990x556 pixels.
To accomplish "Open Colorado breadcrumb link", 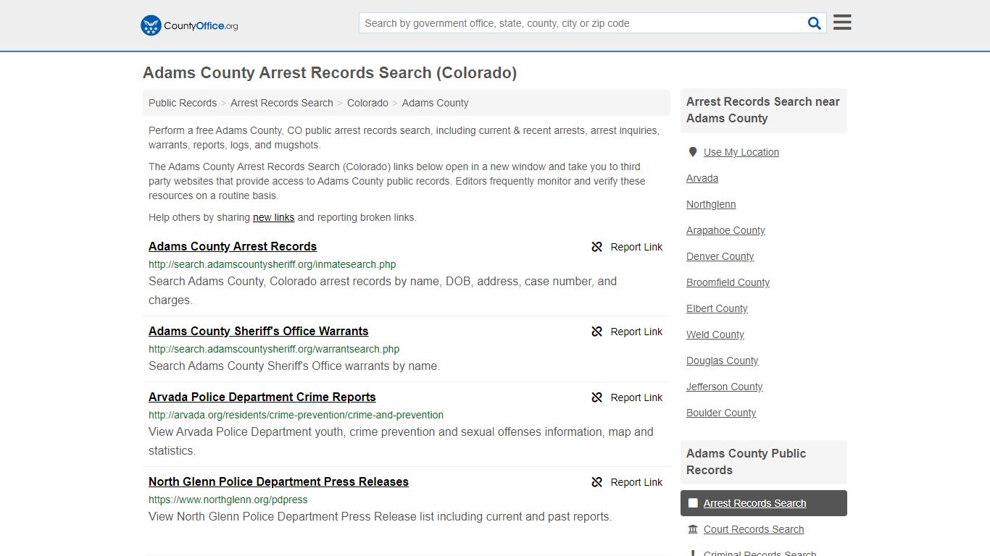I will click(367, 103).
